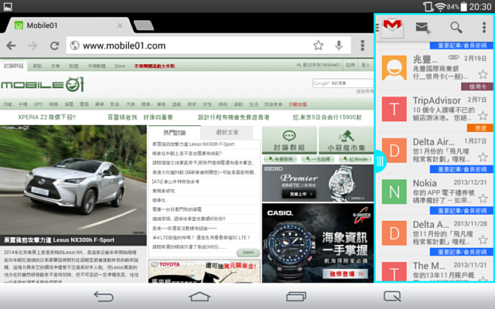
Task: Select Delta 2013/11/28 email via D avatar
Action: (394, 233)
